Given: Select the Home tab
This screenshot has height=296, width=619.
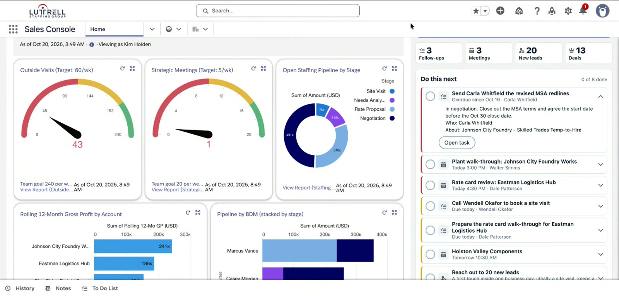Looking at the screenshot, I should click(x=114, y=29).
